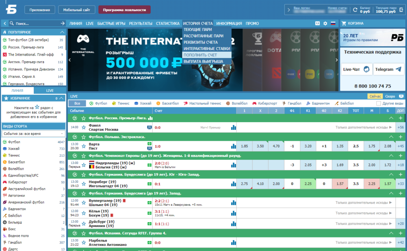This screenshot has width=407, height=251.
Task: Switch to LIVE tab in sidebar
Action: (50, 90)
